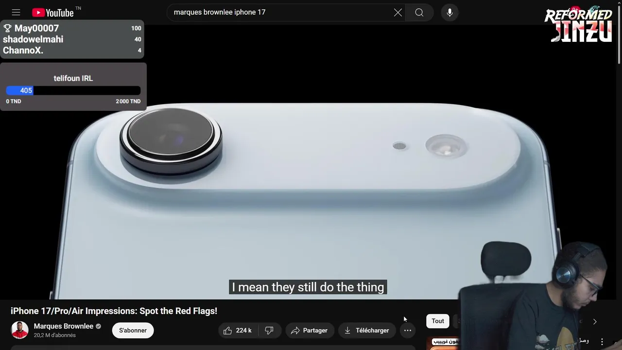Viewport: 622px width, 350px height.
Task: Select the Tout filter chip
Action: tap(438, 321)
